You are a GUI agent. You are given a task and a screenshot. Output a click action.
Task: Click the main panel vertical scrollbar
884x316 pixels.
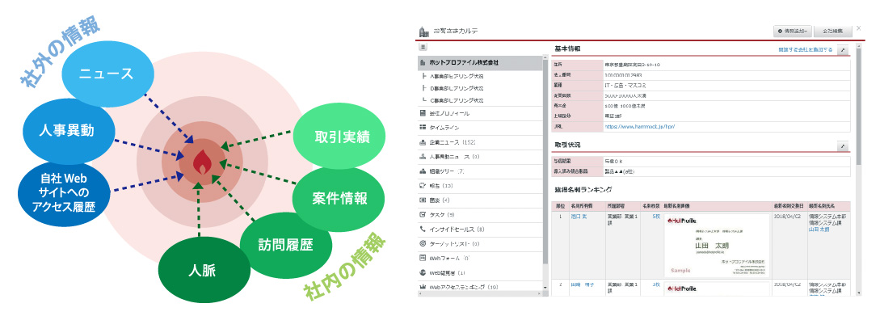click(x=859, y=107)
